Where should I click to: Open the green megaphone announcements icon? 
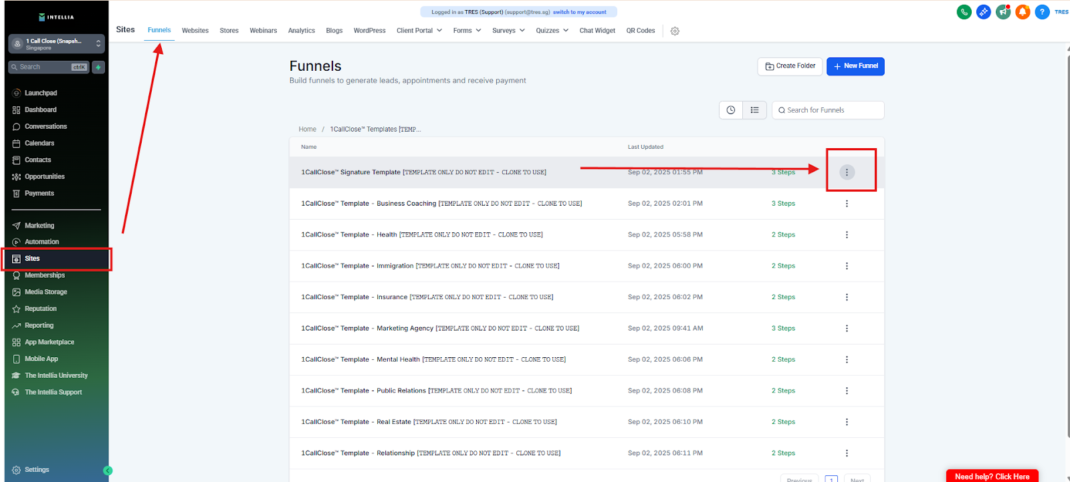1003,12
